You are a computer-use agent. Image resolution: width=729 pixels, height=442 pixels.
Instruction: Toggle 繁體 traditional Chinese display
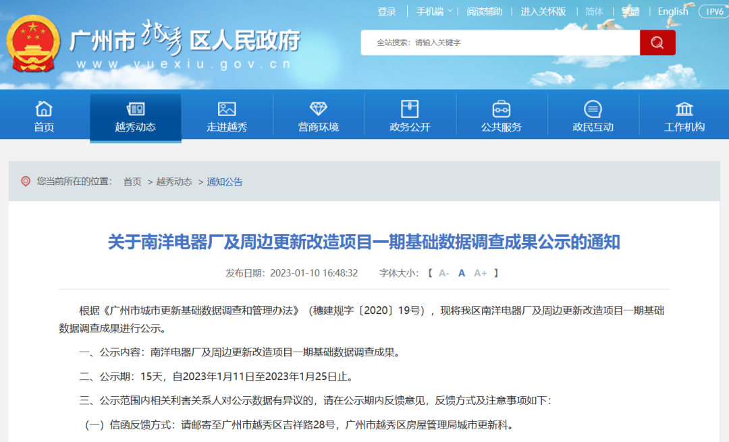pyautogui.click(x=630, y=11)
